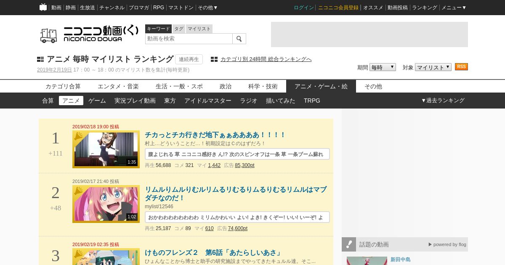
Task: Open the 生活・一般・スポ category tab
Action: 179,86
